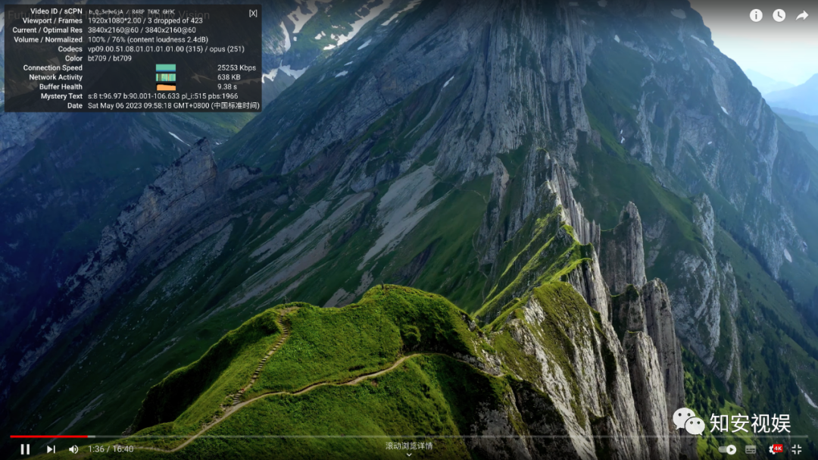Click the Current / Optimal Res value
The width and height of the screenshot is (818, 460).
pyautogui.click(x=142, y=30)
